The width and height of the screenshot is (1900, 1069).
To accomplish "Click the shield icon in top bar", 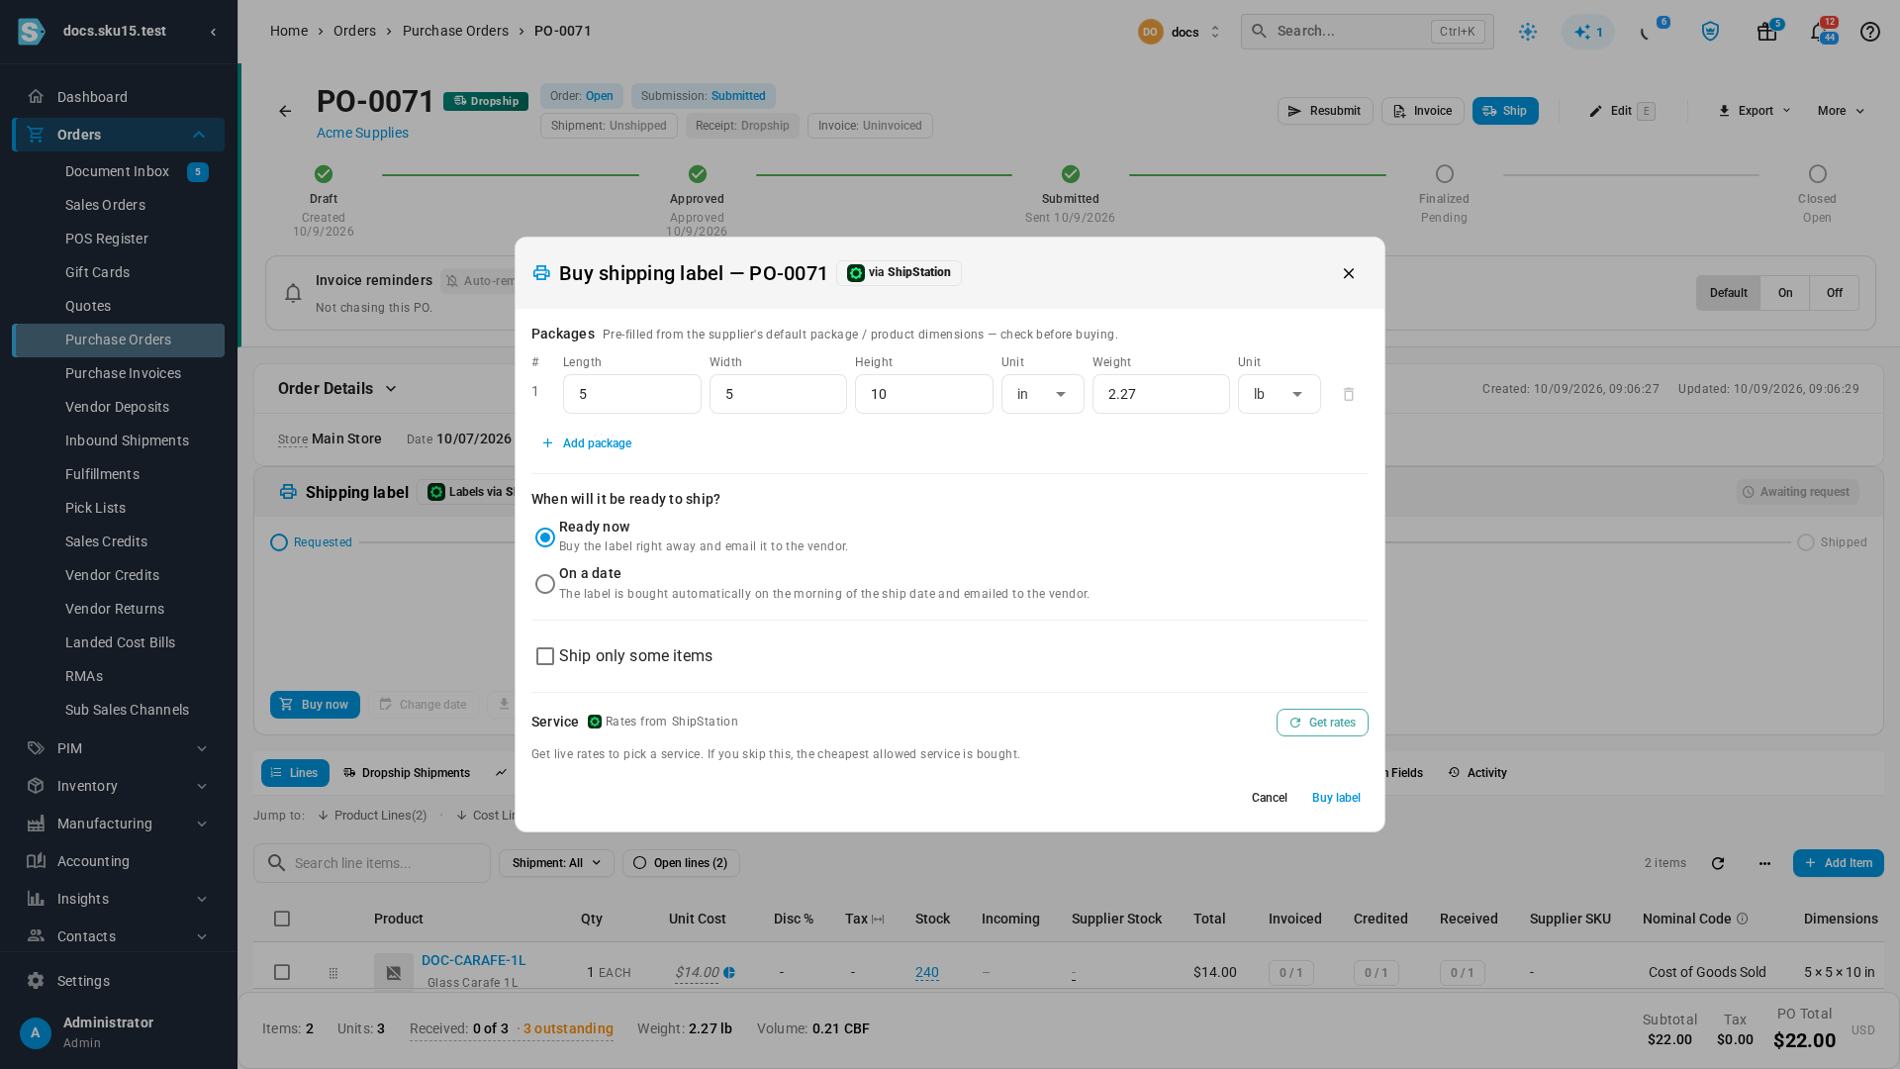I will pos(1710,32).
